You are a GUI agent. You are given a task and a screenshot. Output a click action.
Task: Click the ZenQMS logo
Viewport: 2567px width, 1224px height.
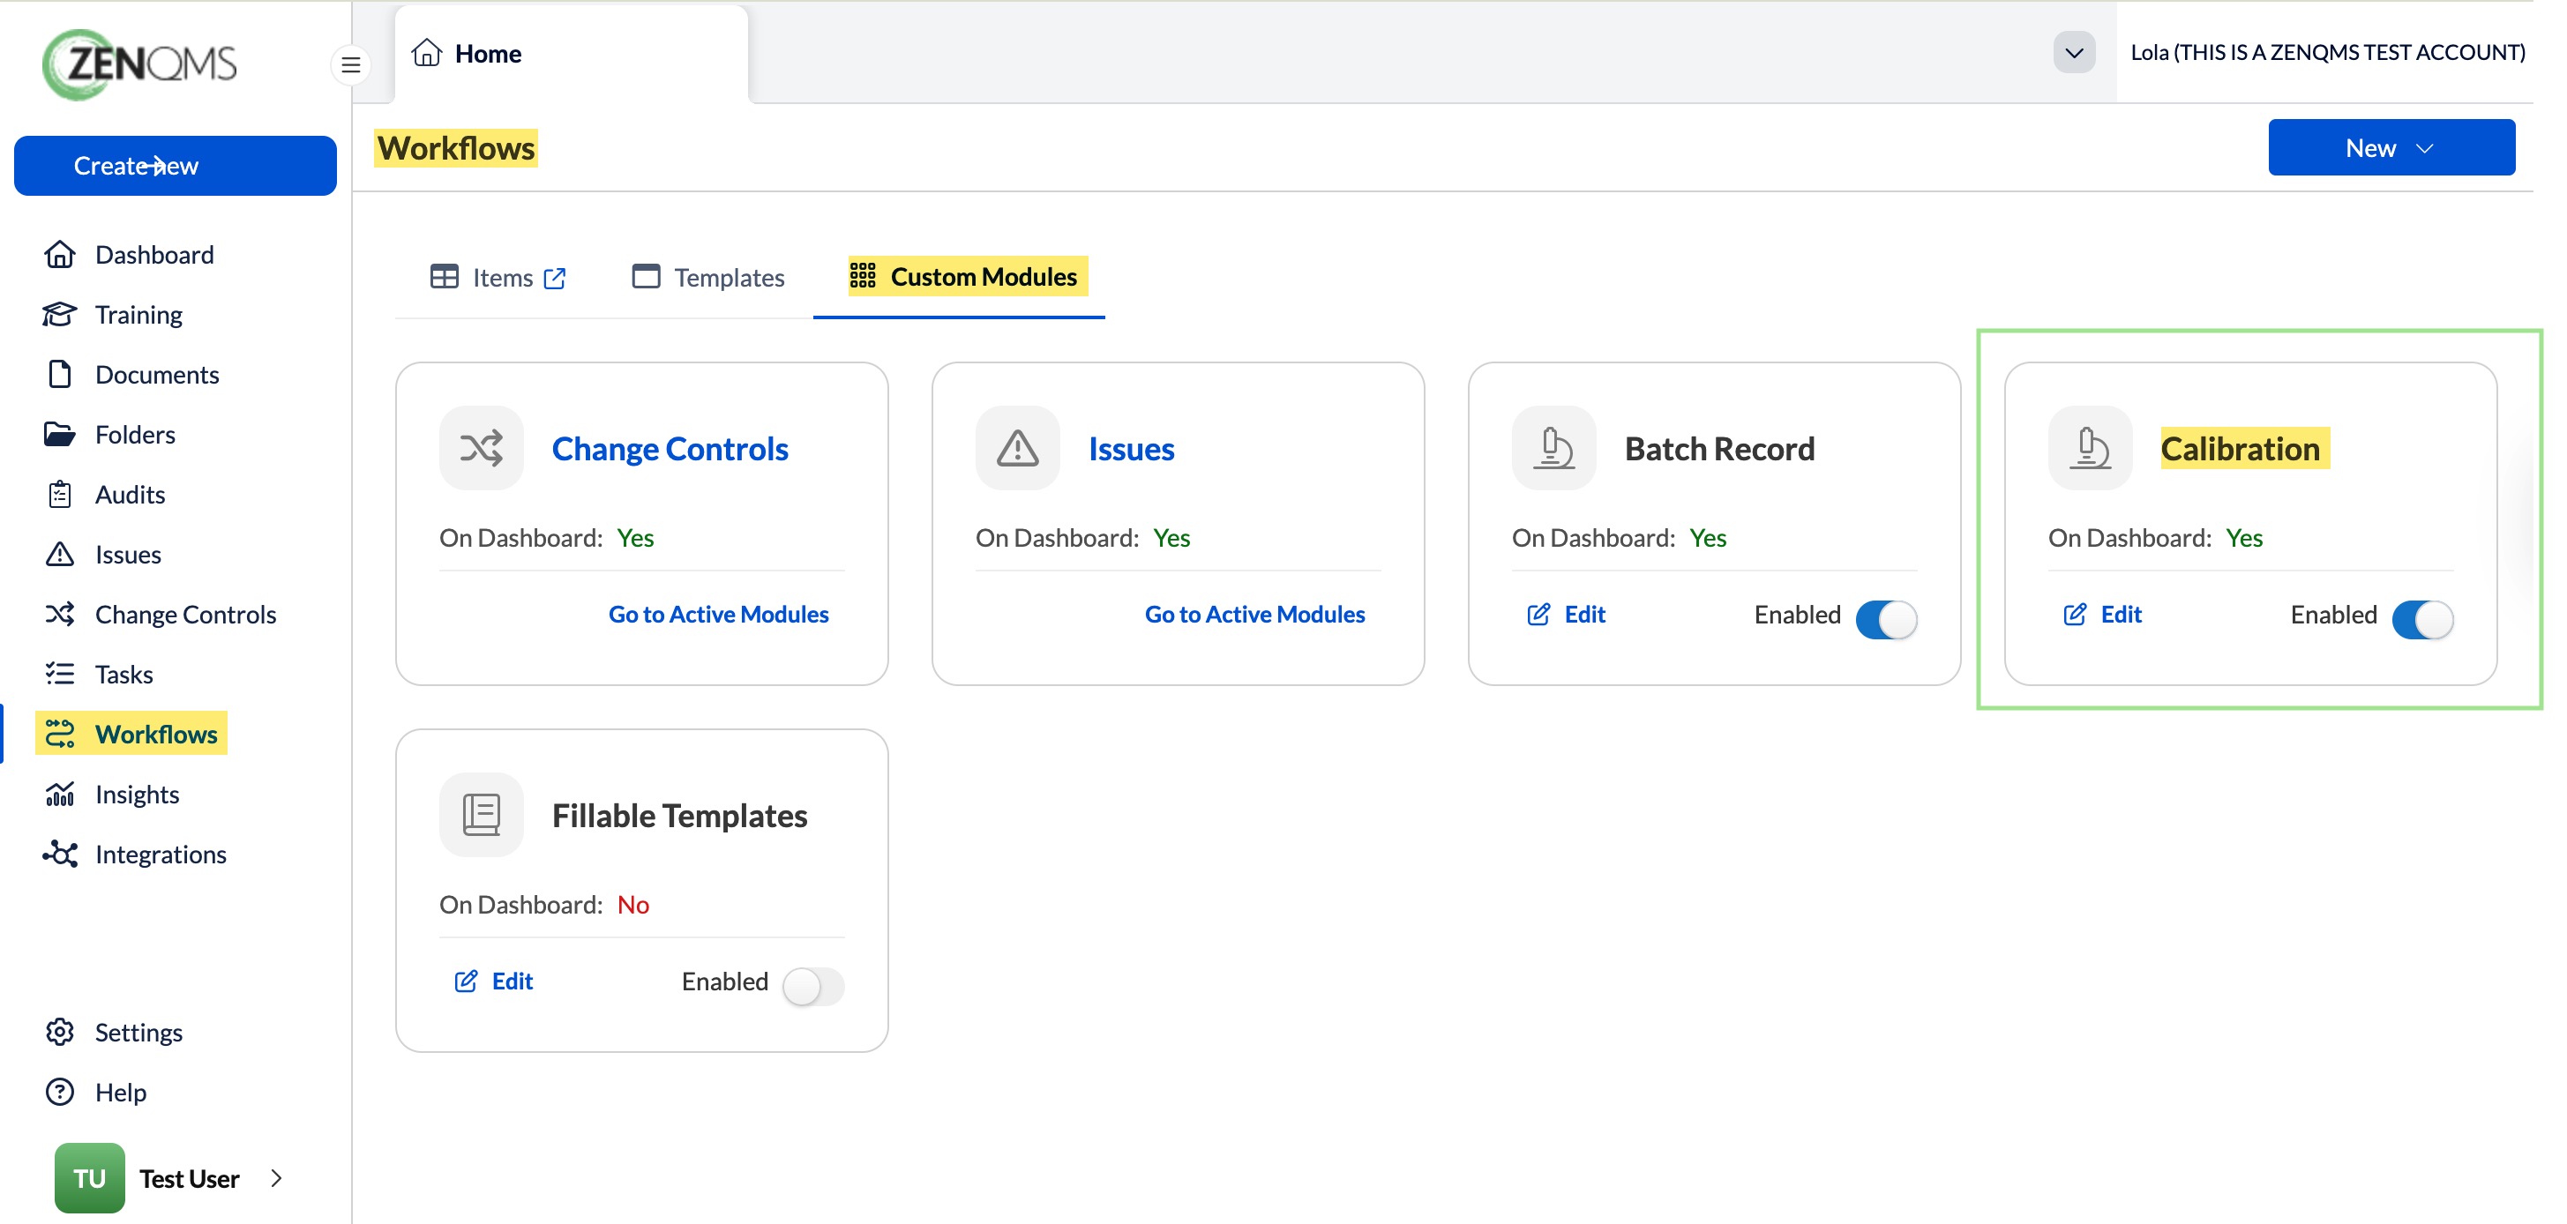click(x=139, y=63)
